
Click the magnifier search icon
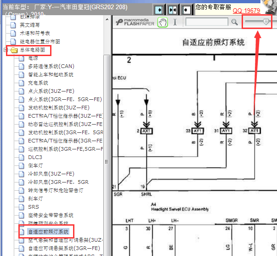point(234,22)
